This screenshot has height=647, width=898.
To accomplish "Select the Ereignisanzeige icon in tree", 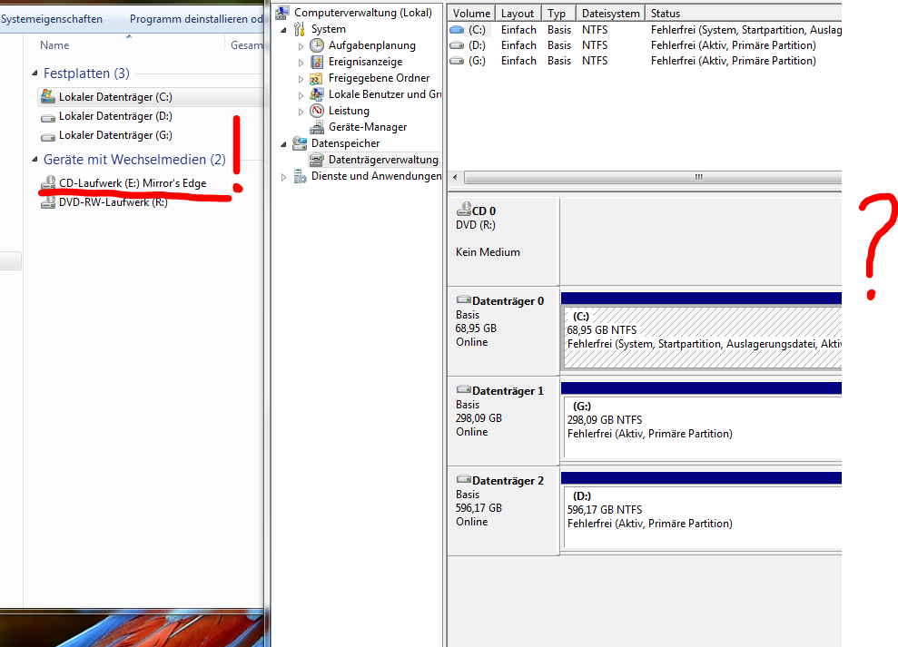I will click(x=317, y=62).
